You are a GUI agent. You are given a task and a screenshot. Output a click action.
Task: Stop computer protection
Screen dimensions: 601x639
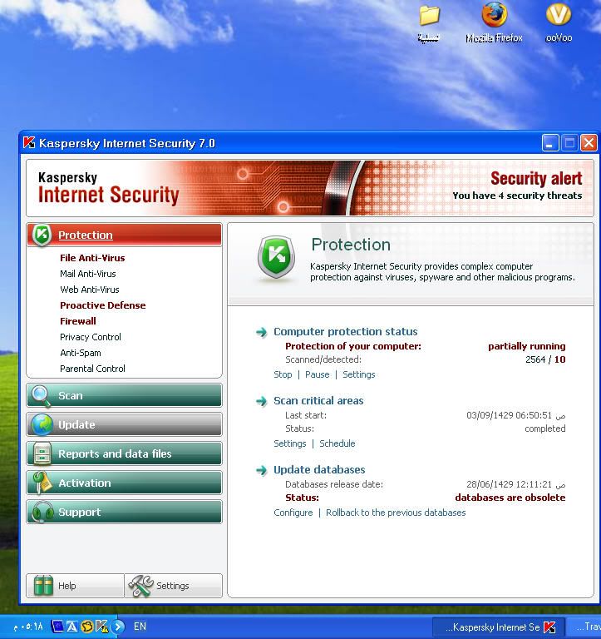(x=283, y=374)
